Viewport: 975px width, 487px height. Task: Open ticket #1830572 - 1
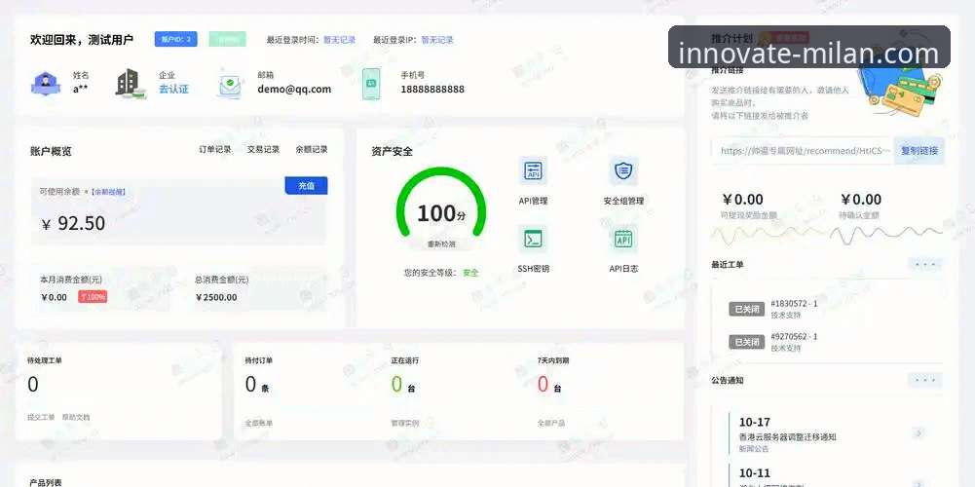pyautogui.click(x=794, y=304)
